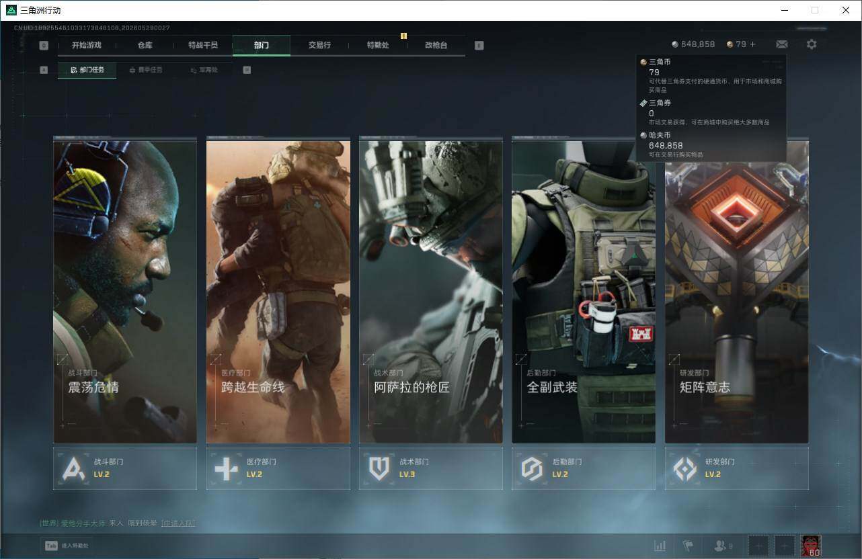
Task: Open the 仓库 tab
Action: click(x=145, y=46)
